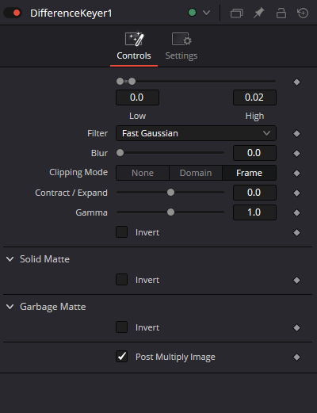Image resolution: width=317 pixels, height=413 pixels.
Task: Click the Contract / Expand value field
Action: pos(254,193)
